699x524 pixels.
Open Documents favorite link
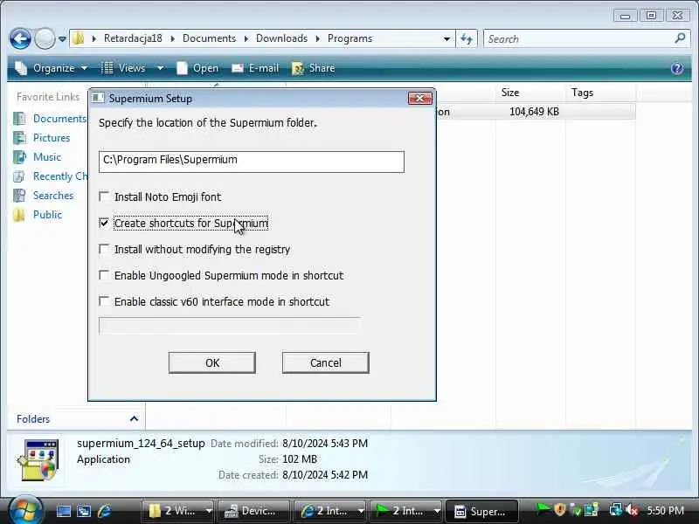coord(50,119)
